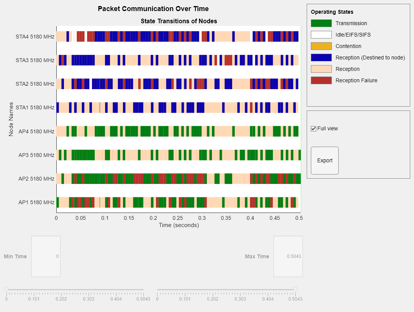414x312 pixels.
Task: Click the white Idle/EIFS/SIFS legend swatch
Action: click(x=321, y=35)
